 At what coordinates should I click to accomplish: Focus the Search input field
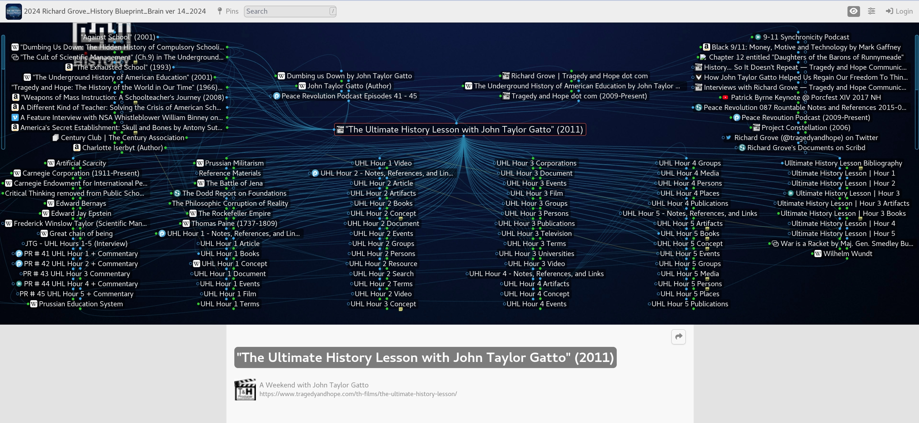coord(290,11)
